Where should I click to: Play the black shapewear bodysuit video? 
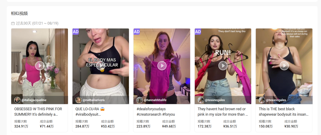pos(284,66)
